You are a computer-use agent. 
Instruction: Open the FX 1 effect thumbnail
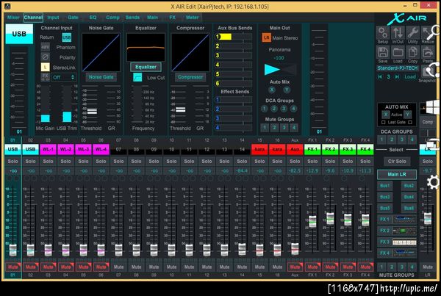click(x=404, y=220)
